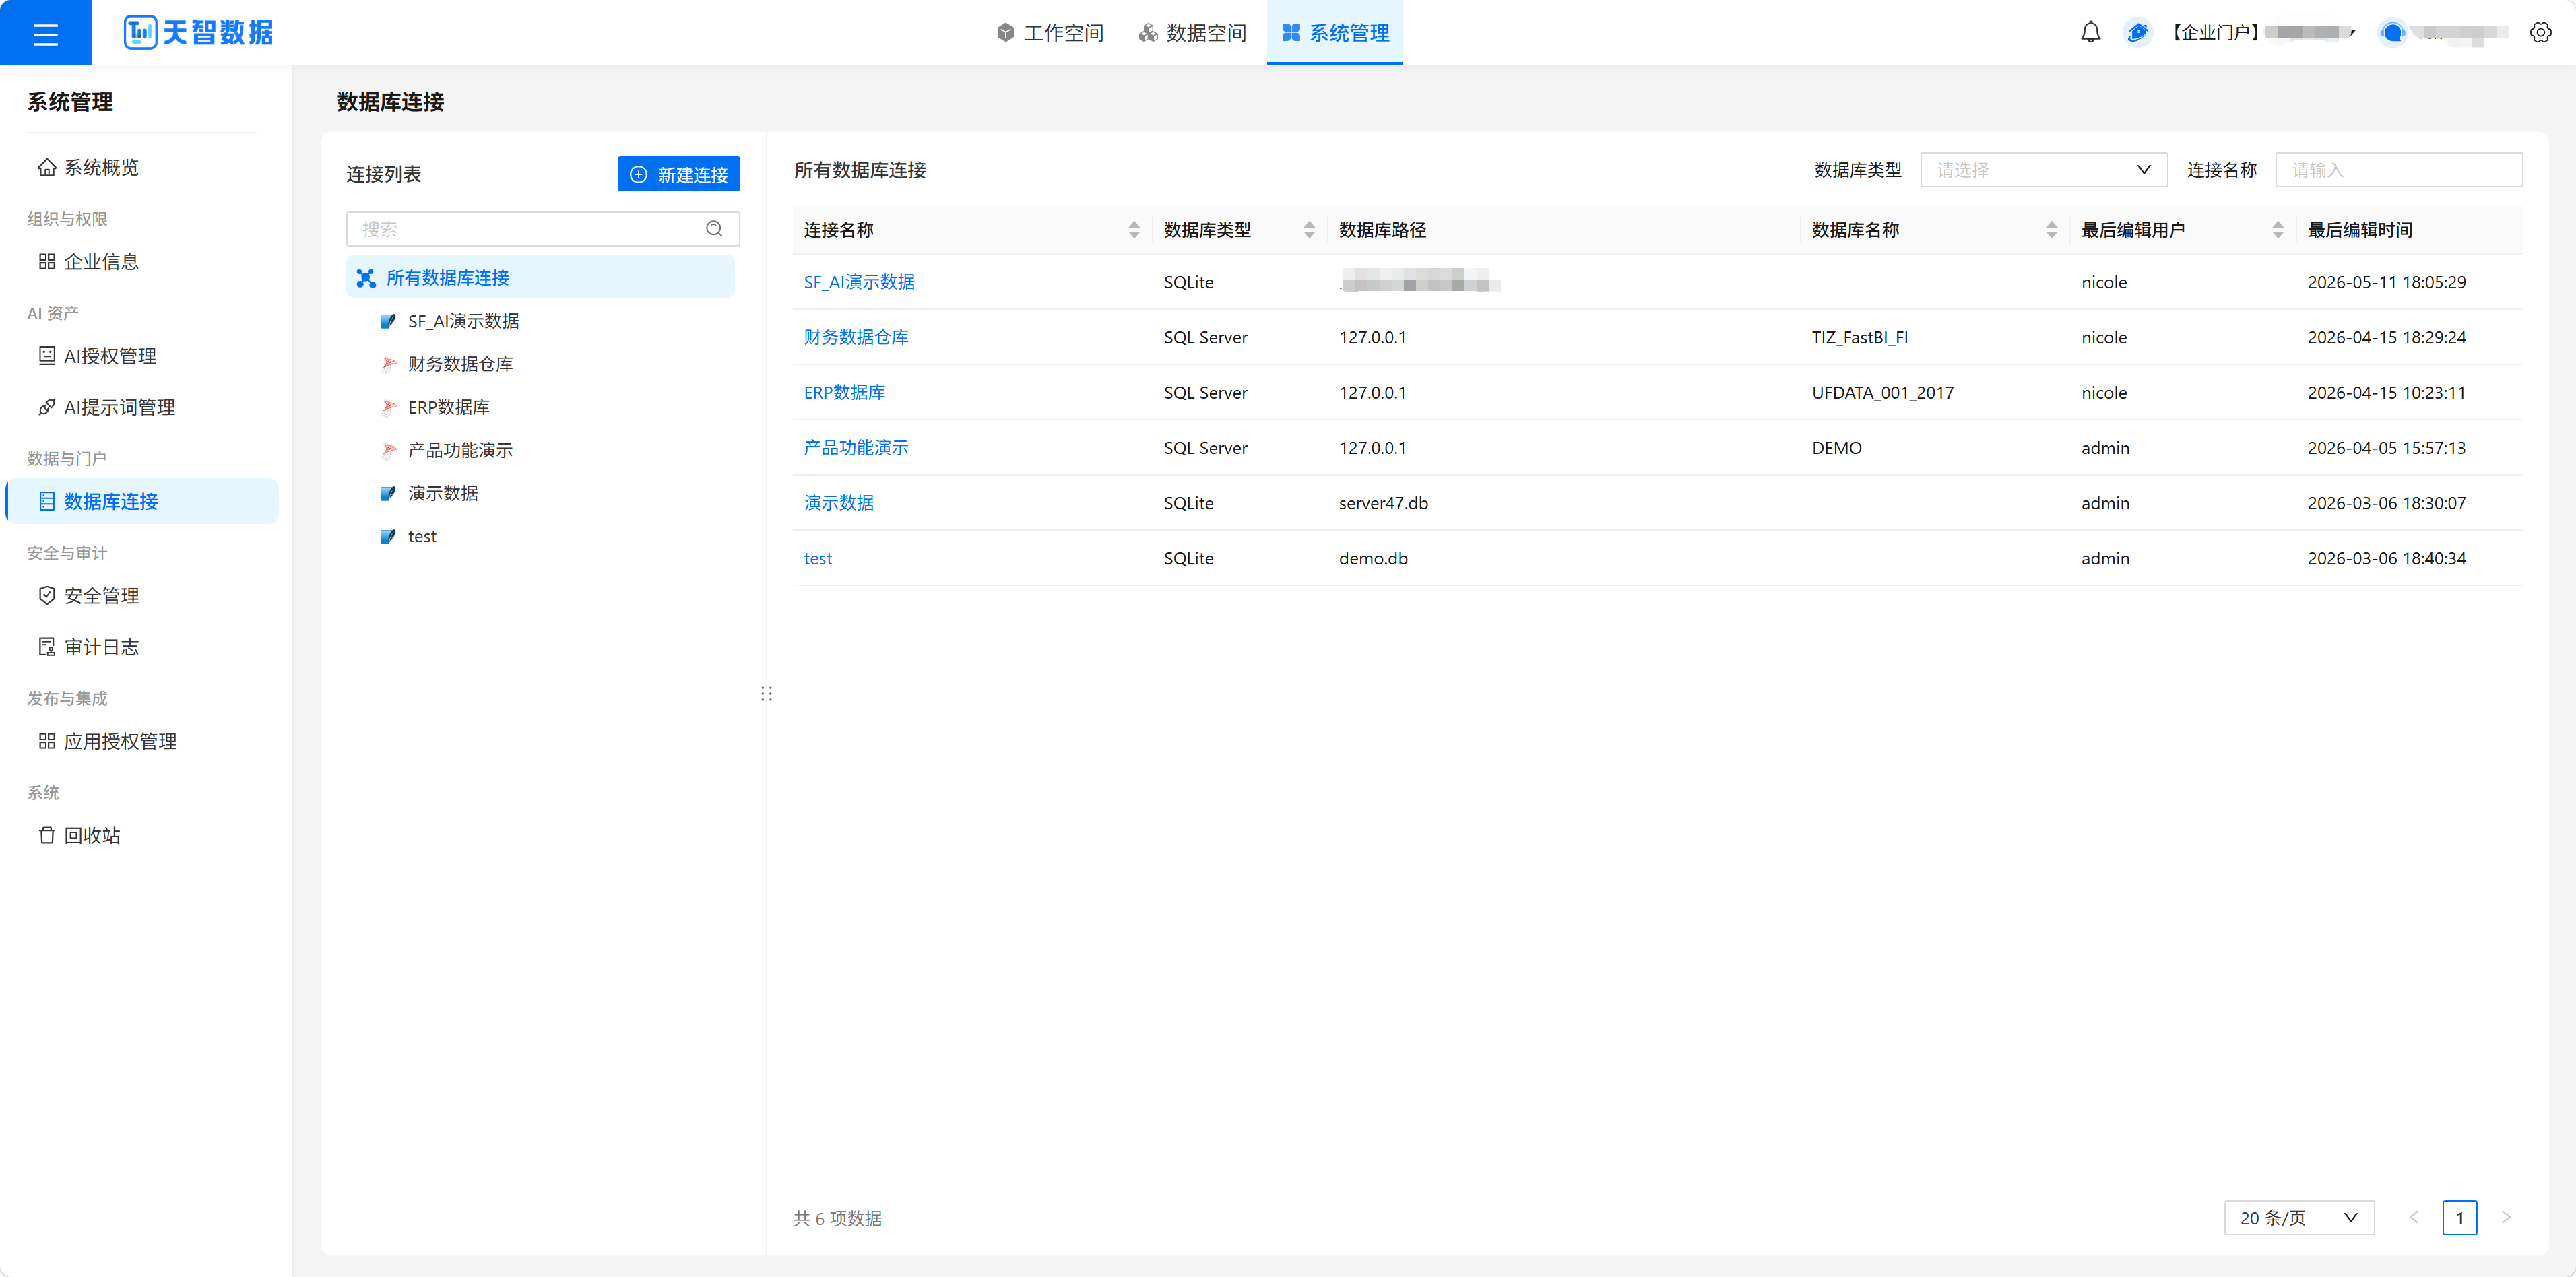Open the settings gear icon
Viewport: 2576px width, 1277px height.
pos(2540,33)
